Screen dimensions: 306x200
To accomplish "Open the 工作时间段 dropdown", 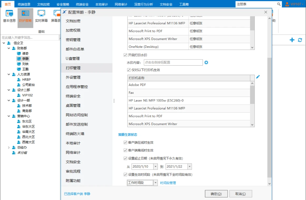I will pyautogui.click(x=156, y=183).
